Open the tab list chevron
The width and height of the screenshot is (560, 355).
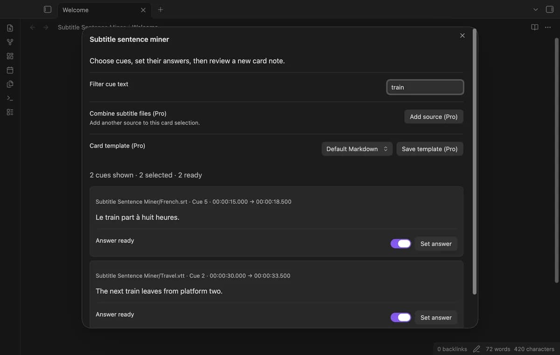[536, 9]
